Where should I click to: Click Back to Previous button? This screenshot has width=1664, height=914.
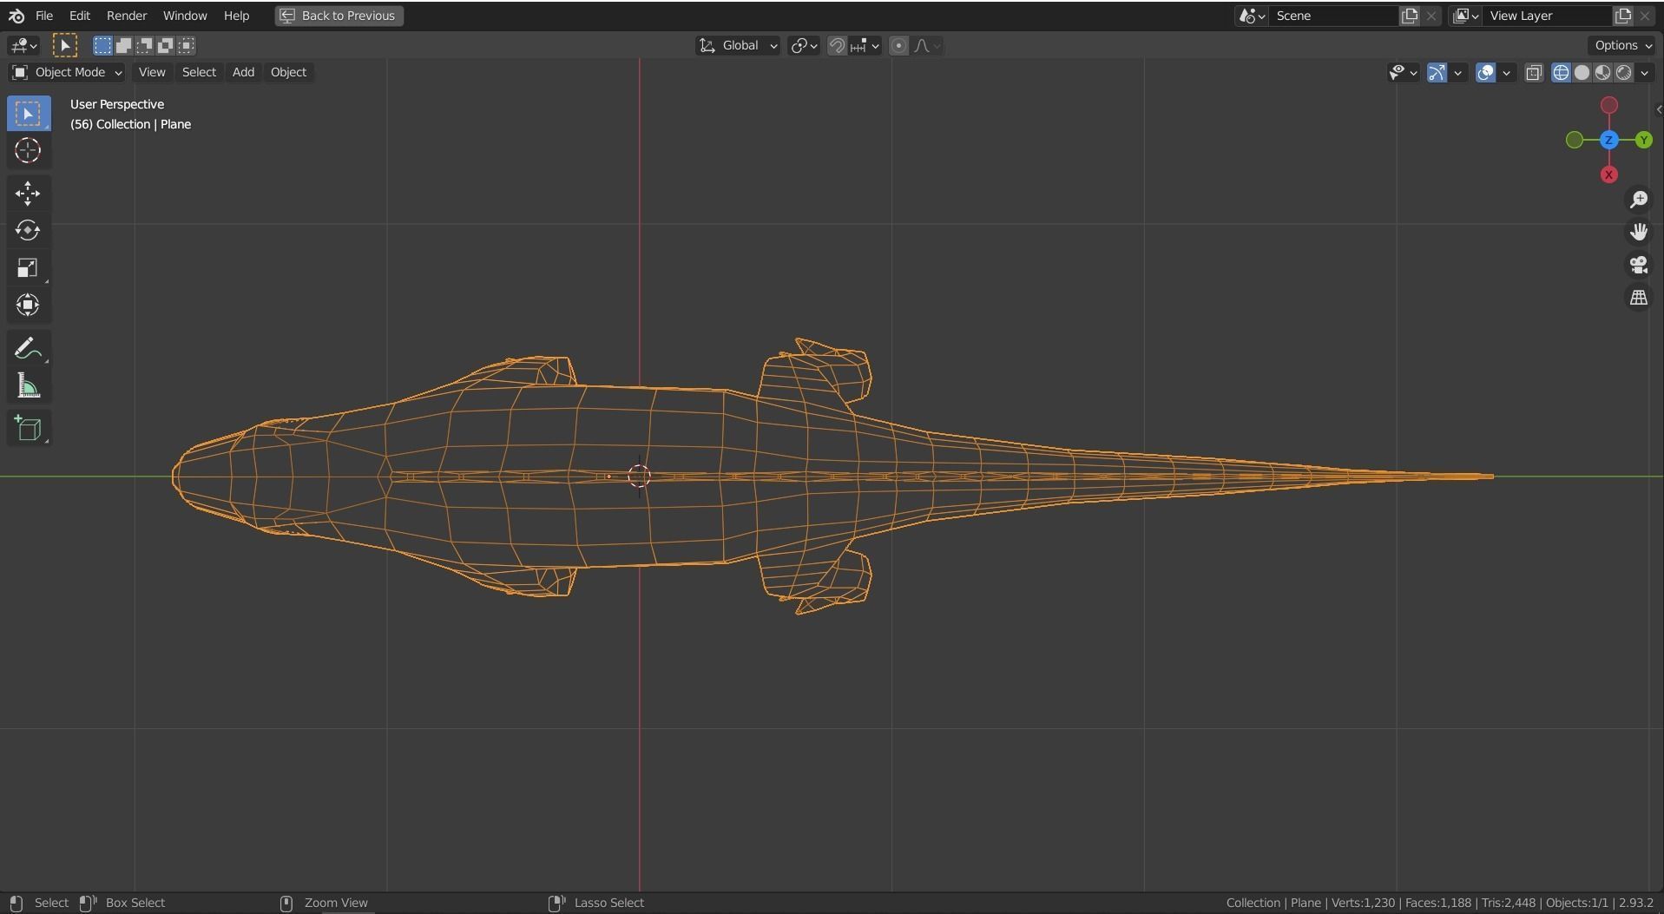coord(339,16)
